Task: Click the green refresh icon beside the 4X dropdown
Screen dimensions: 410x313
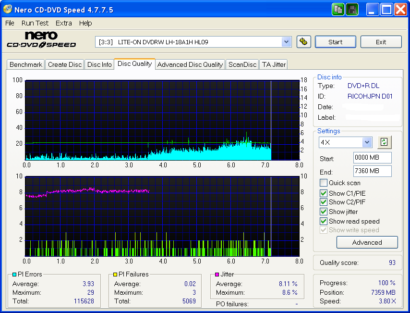Action: click(384, 142)
